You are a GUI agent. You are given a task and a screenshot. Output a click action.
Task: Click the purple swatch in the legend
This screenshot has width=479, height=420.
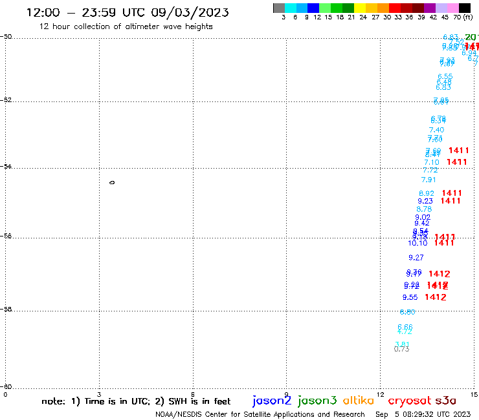pyautogui.click(x=430, y=8)
